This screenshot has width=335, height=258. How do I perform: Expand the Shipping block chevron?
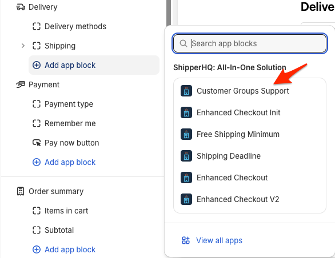[23, 46]
